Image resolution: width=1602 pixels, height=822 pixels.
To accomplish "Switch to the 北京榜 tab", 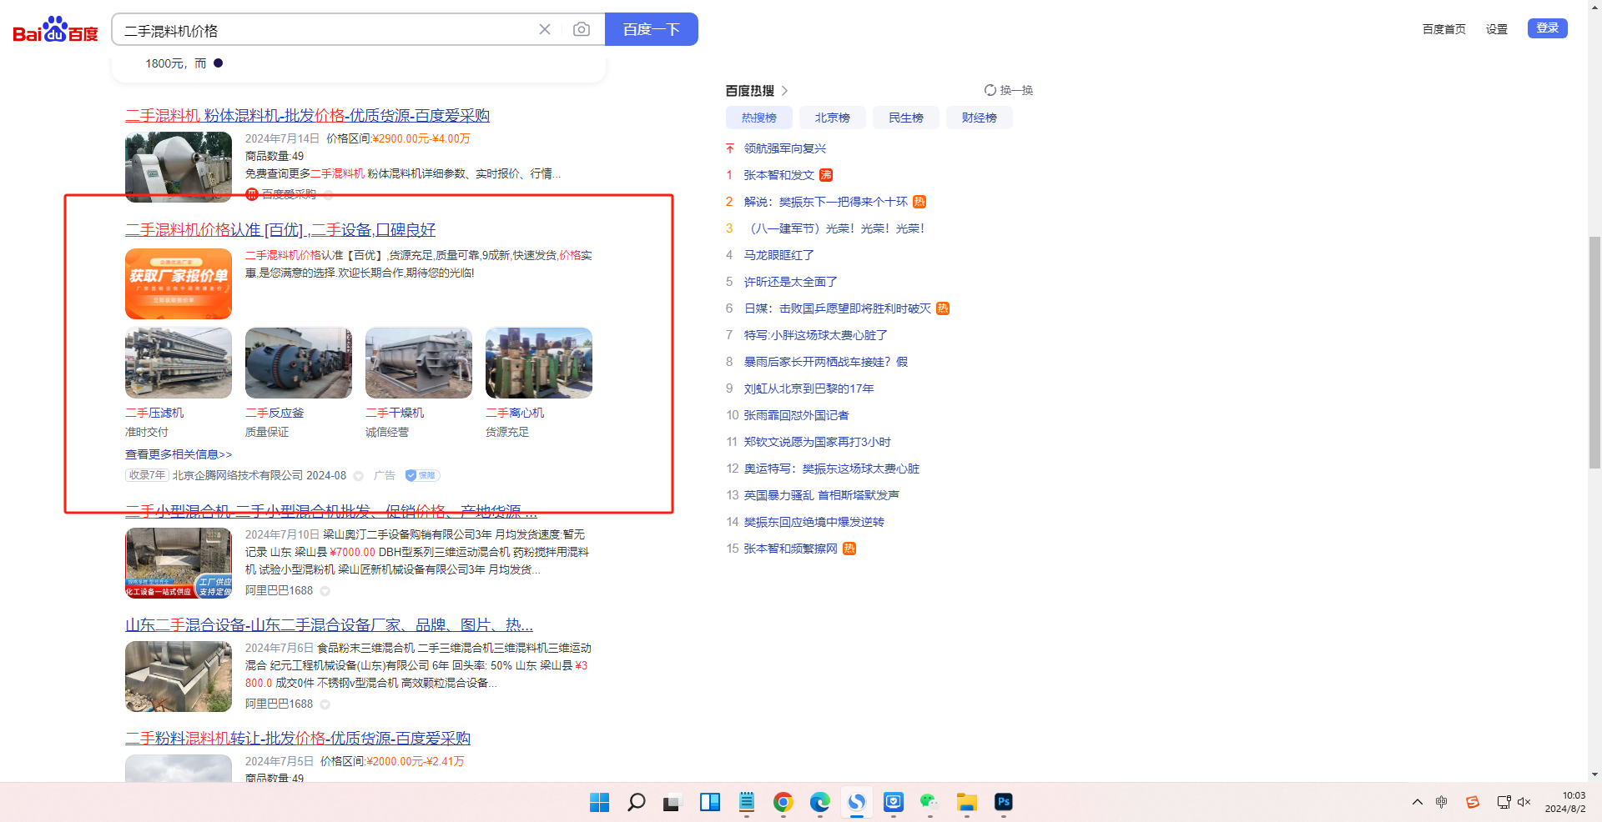I will (x=832, y=118).
